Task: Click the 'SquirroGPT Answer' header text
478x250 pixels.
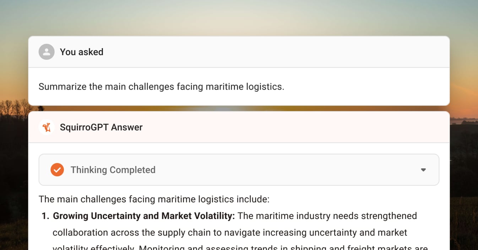Action: [102, 127]
